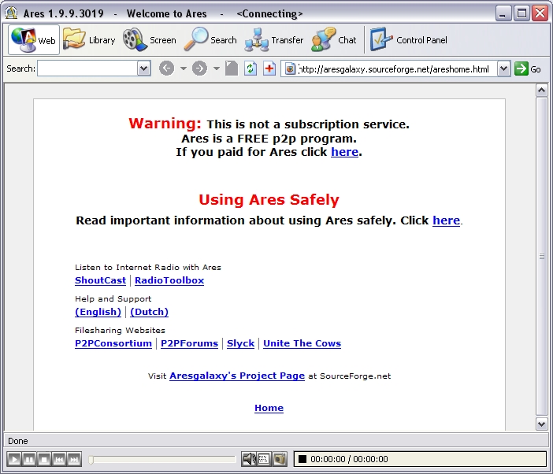The image size is (553, 474).
Task: Switch to the Screen tab
Action: click(150, 40)
